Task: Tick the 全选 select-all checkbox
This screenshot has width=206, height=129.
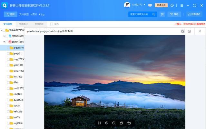Action: point(52,24)
